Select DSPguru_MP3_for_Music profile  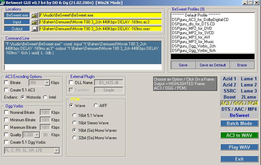(x=193, y=41)
